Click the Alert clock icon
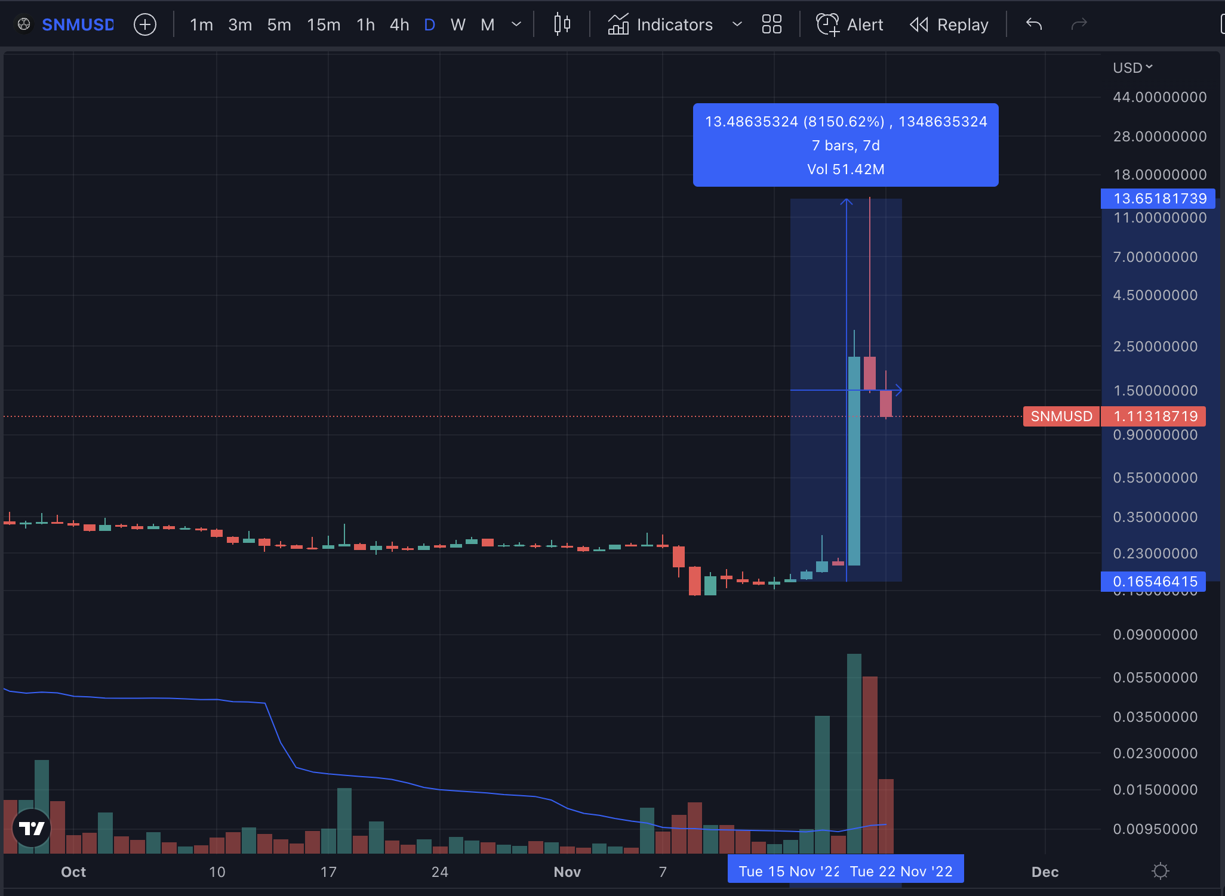 coord(827,24)
